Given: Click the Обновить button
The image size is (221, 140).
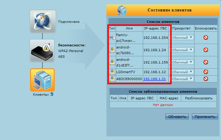Looking at the screenshot, I should tap(177, 117).
